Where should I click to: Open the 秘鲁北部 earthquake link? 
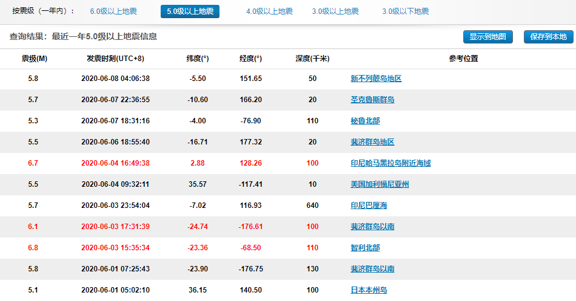click(x=365, y=121)
